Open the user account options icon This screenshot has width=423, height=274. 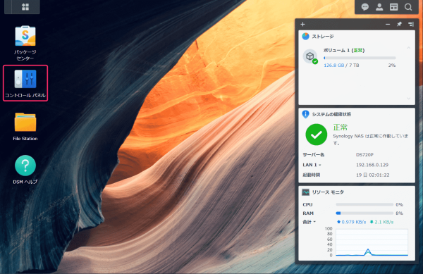[x=379, y=7]
